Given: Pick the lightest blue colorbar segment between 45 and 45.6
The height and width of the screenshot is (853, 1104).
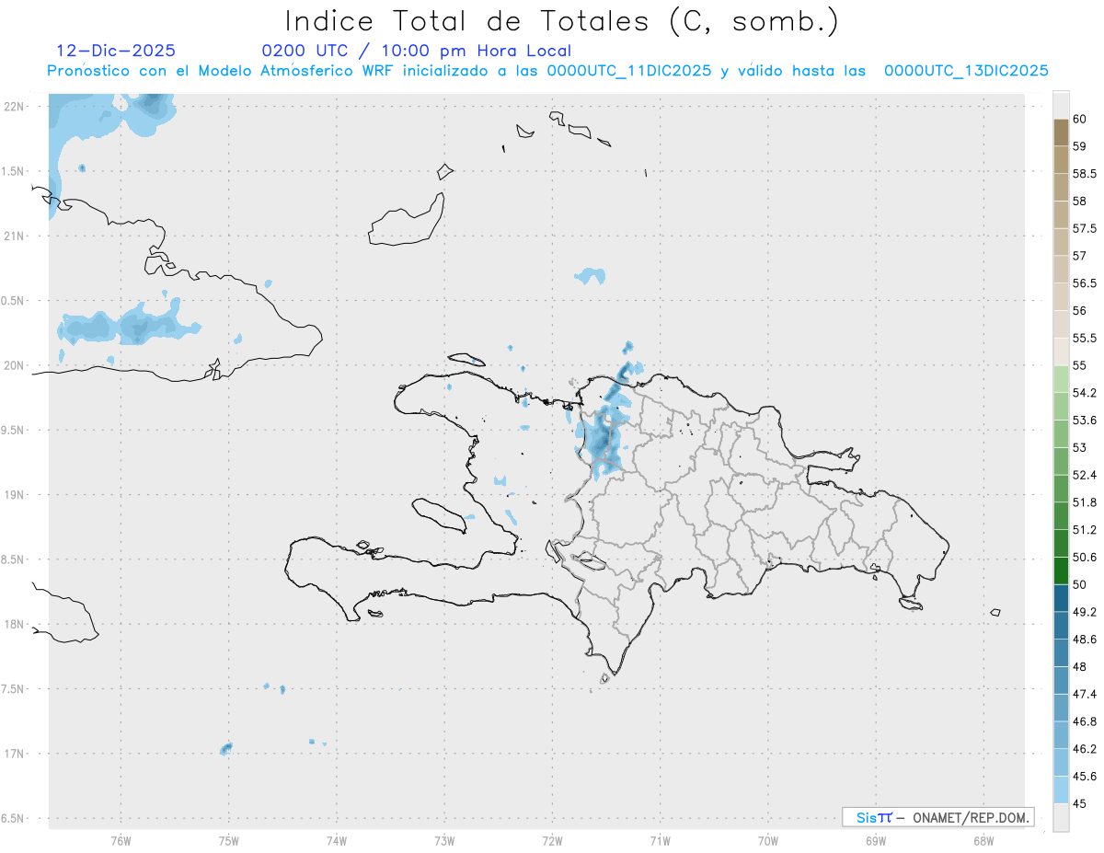Looking at the screenshot, I should (x=1061, y=790).
